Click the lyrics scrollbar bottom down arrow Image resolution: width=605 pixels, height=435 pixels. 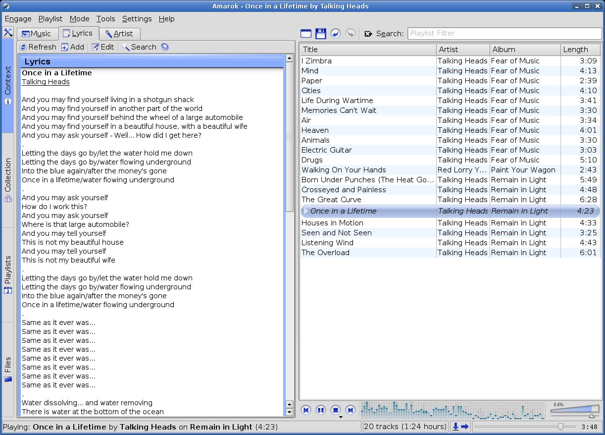290,412
